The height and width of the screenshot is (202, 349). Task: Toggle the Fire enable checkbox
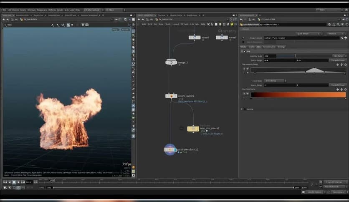[x=245, y=51]
